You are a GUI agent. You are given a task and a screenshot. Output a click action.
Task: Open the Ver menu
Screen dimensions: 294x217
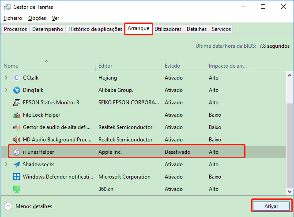point(56,18)
